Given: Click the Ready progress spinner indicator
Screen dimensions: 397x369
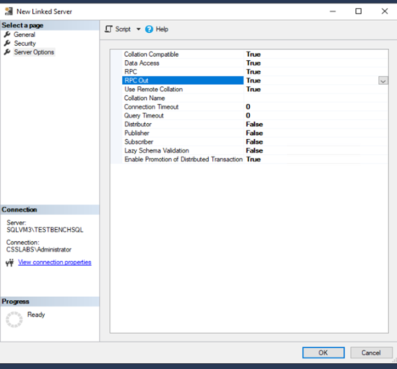Looking at the screenshot, I should click(x=14, y=320).
